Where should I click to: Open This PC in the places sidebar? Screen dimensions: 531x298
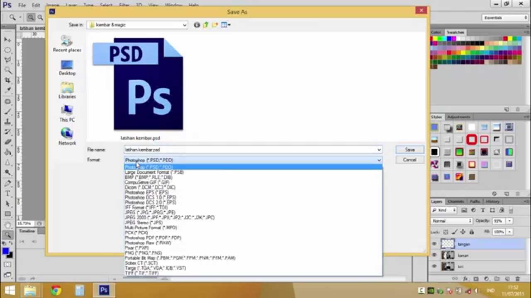(x=67, y=114)
